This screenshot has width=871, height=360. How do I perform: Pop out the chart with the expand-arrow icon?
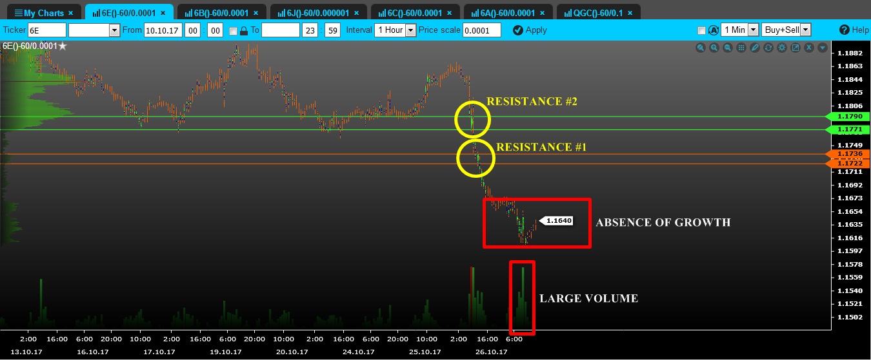click(795, 48)
